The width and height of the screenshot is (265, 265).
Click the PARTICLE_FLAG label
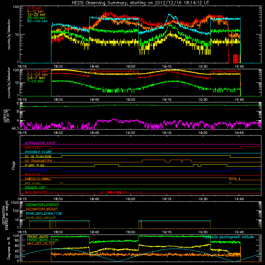(37, 179)
